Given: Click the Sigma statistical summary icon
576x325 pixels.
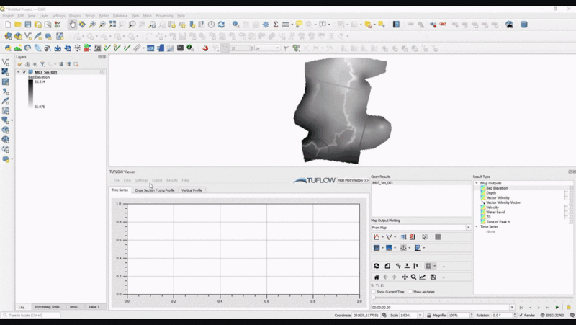Looking at the screenshot, I should (x=275, y=25).
